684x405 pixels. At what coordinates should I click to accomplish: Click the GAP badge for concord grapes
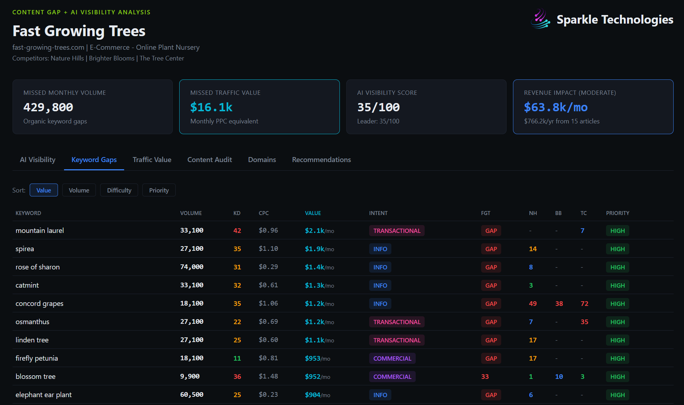tap(491, 304)
